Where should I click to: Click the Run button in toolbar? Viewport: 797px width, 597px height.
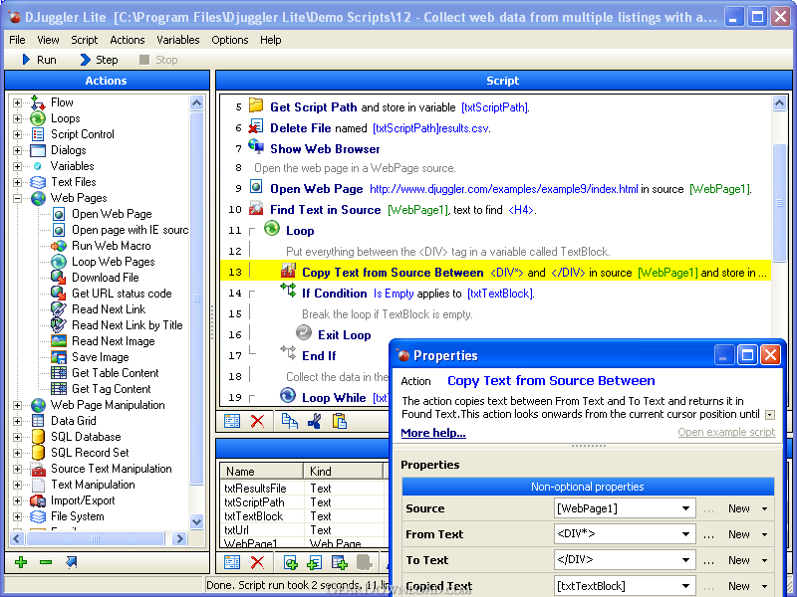[38, 60]
